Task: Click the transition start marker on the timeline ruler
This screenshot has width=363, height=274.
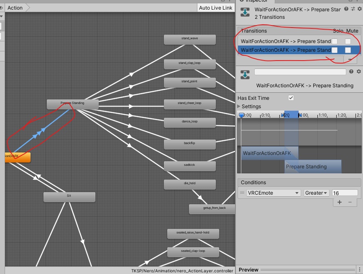Action: [282, 115]
